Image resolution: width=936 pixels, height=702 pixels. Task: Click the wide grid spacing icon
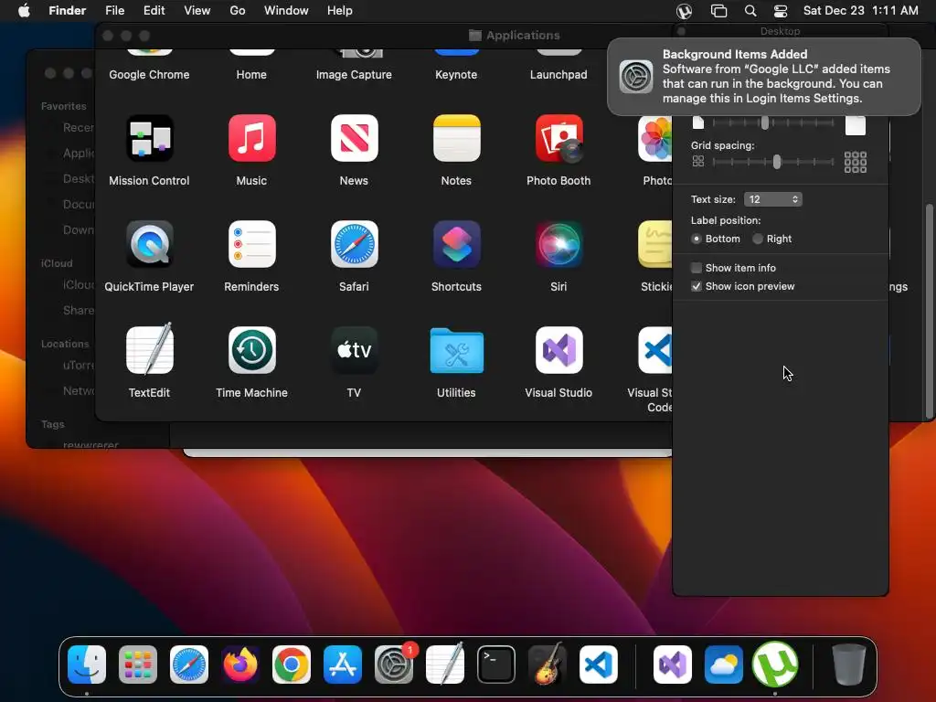point(856,162)
